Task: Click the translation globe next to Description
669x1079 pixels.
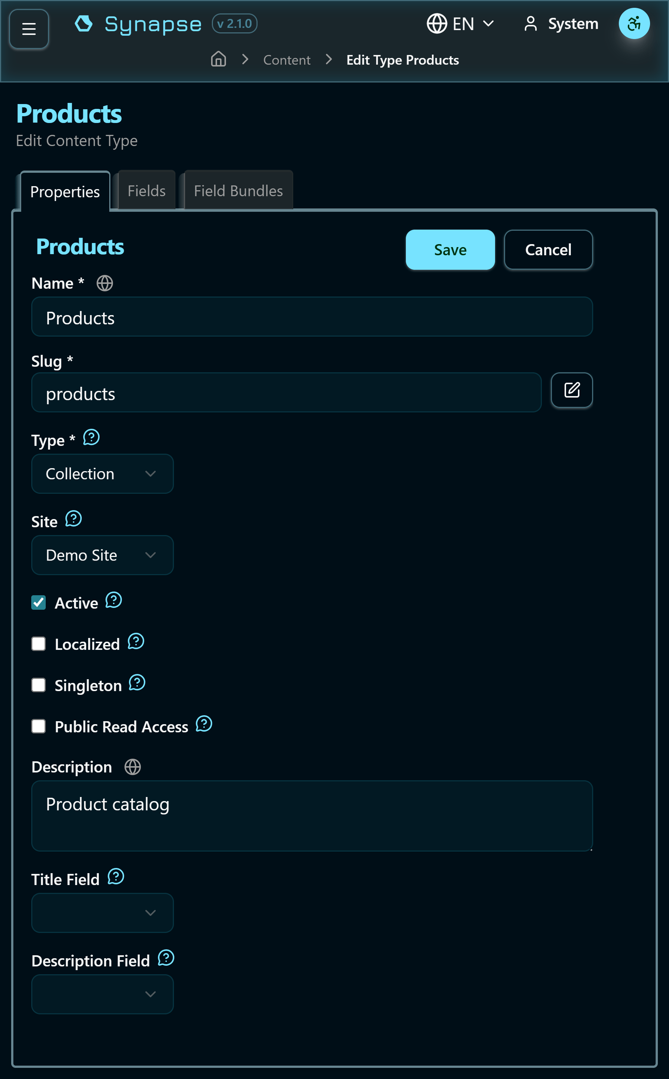Action: click(x=132, y=767)
